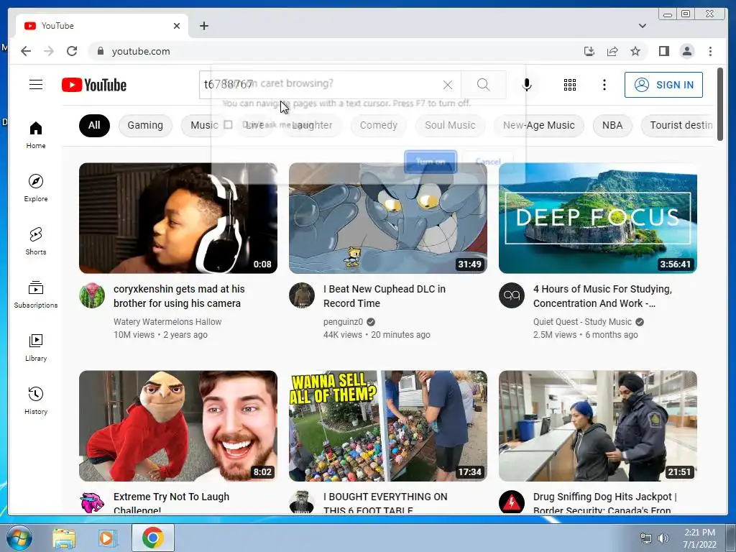This screenshot has height=552, width=736.
Task: Open Subscriptions in sidebar
Action: click(x=36, y=294)
